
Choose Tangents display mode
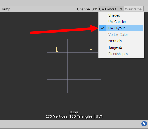[x=121, y=47]
